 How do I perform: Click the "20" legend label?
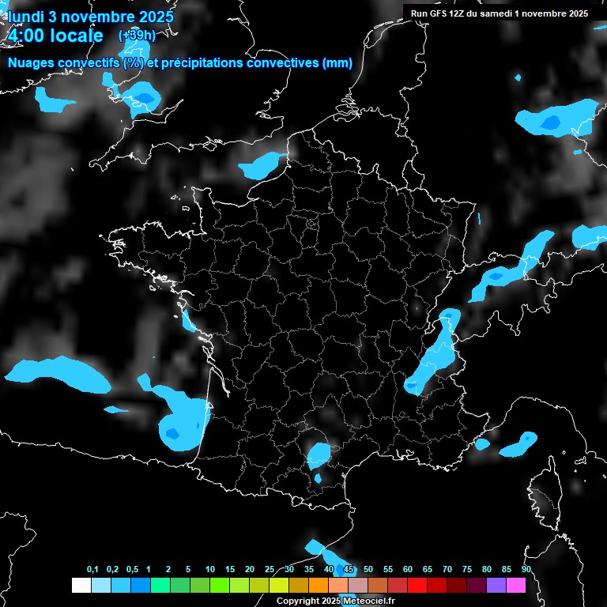coord(250,569)
